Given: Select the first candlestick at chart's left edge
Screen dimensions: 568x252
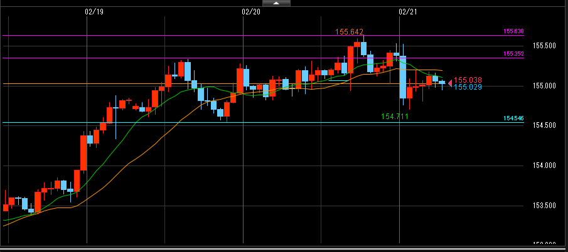Looking at the screenshot, I should point(6,206).
